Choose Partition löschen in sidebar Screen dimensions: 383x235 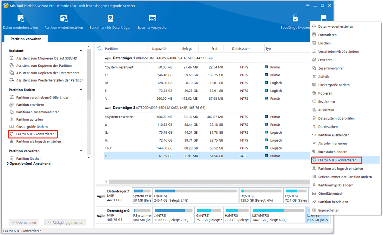(25, 158)
